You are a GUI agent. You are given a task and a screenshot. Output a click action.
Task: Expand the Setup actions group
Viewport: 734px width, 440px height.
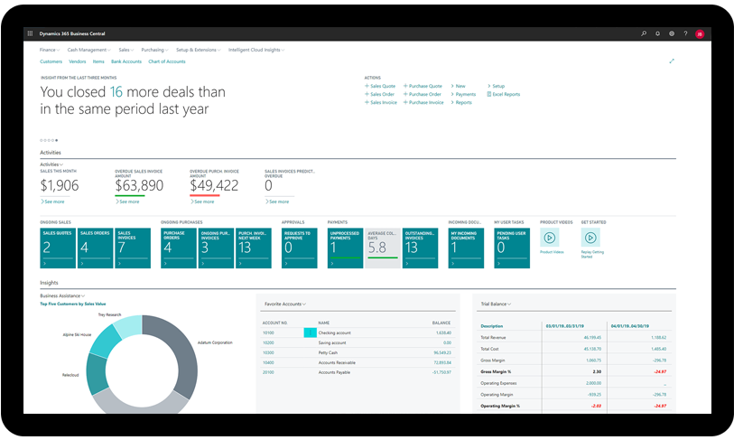click(497, 86)
